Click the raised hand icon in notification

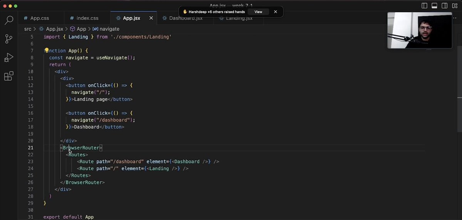coord(185,12)
